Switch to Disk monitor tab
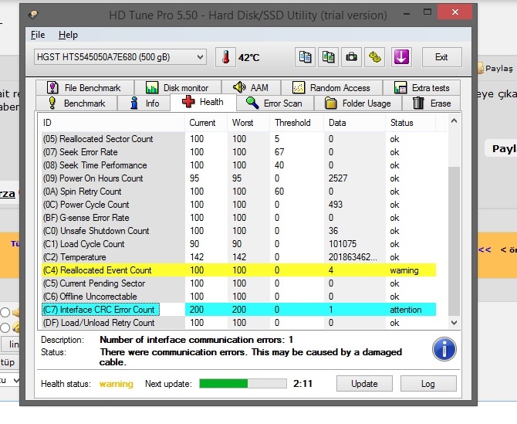 coord(177,88)
